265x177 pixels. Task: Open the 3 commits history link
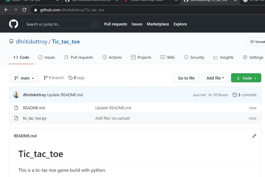tap(244, 95)
